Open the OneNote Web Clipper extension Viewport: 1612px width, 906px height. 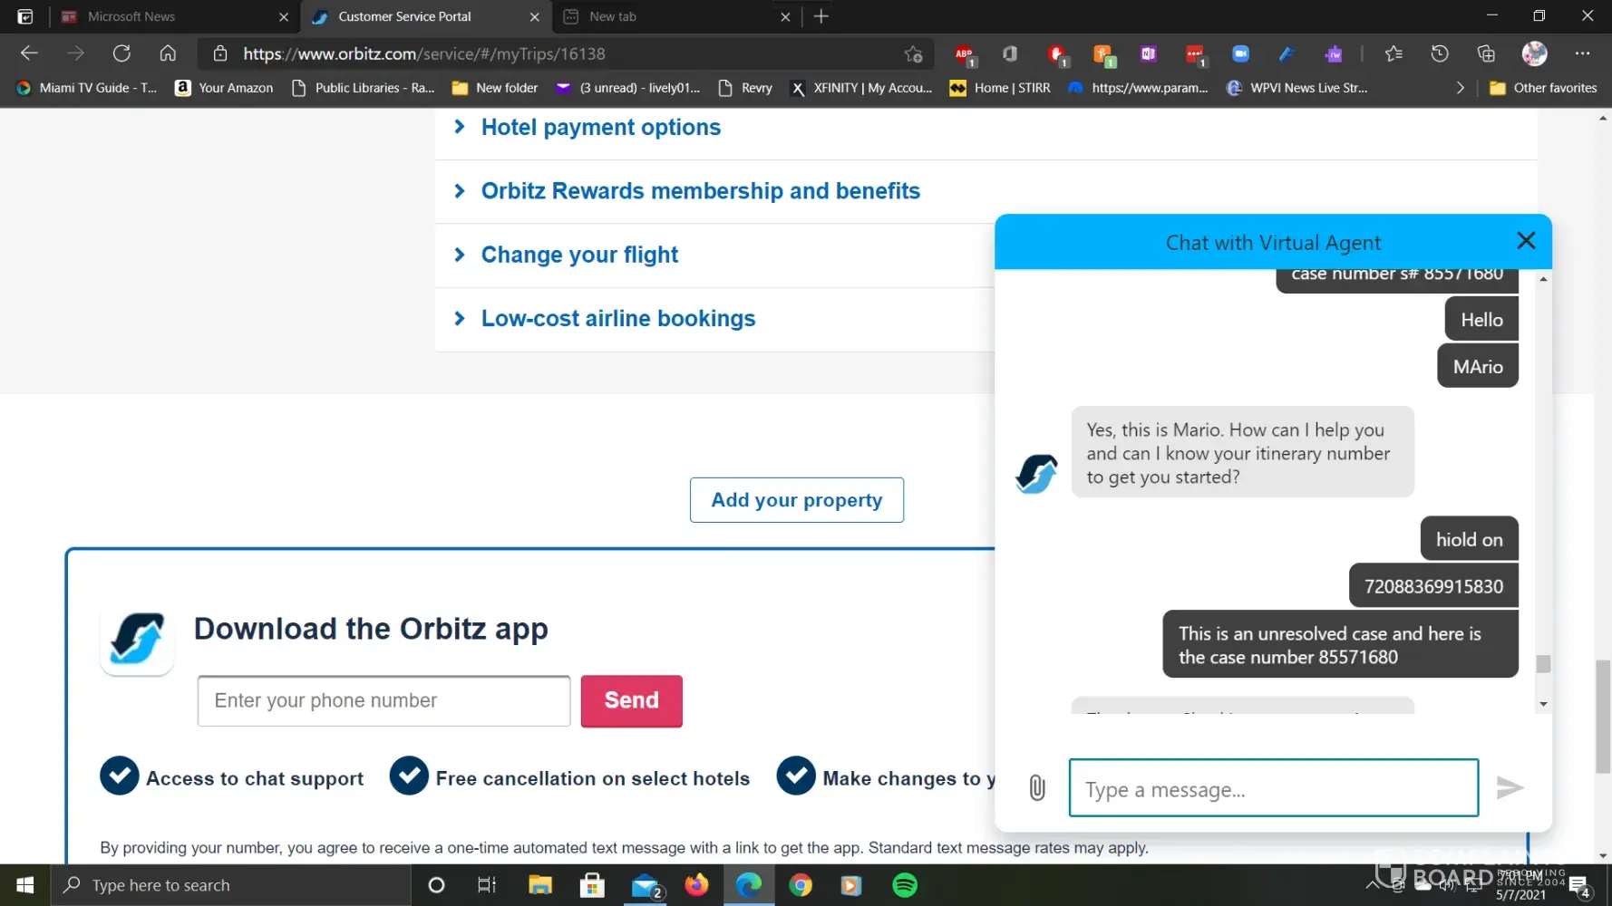pyautogui.click(x=1149, y=54)
